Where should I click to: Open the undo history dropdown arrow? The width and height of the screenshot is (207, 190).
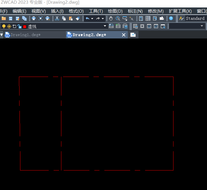[92, 19]
